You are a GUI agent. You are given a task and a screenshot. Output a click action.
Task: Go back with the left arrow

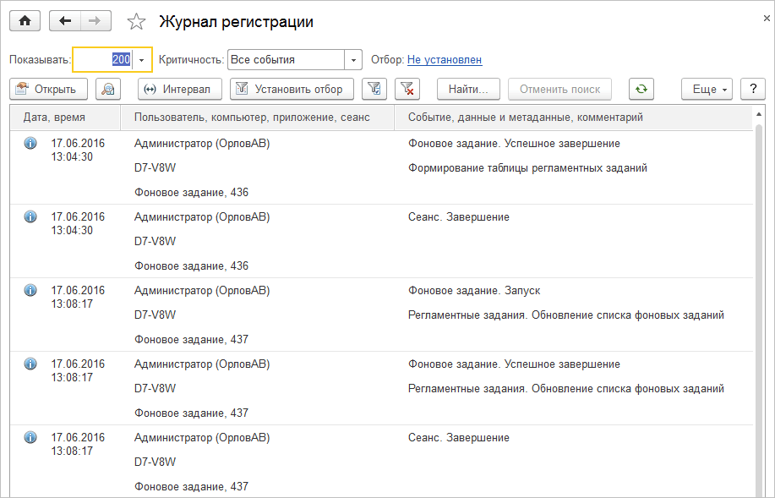(x=65, y=22)
